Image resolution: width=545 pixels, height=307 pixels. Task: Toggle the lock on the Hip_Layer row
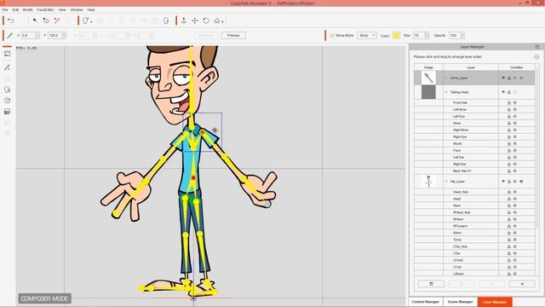pyautogui.click(x=509, y=182)
